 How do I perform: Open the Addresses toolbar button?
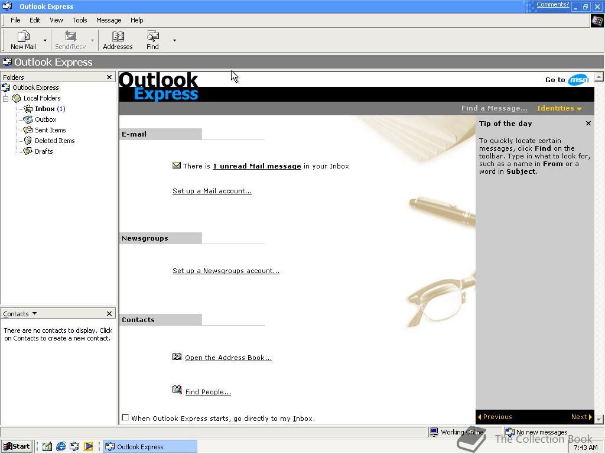[x=118, y=40]
